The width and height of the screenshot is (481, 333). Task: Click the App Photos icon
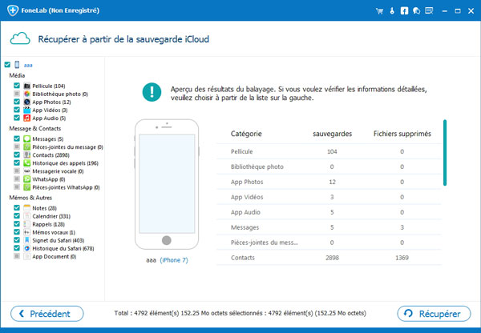click(27, 102)
